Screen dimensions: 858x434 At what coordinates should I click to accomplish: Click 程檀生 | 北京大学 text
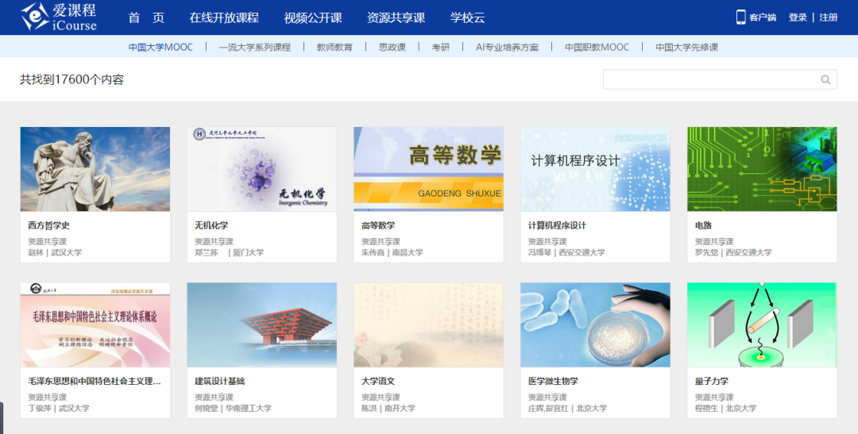point(725,409)
